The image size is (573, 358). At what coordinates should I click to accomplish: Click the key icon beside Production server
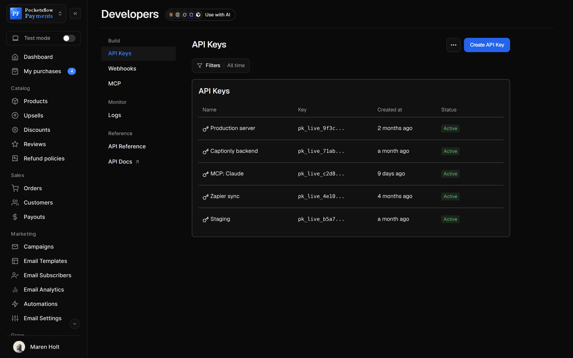point(206,129)
